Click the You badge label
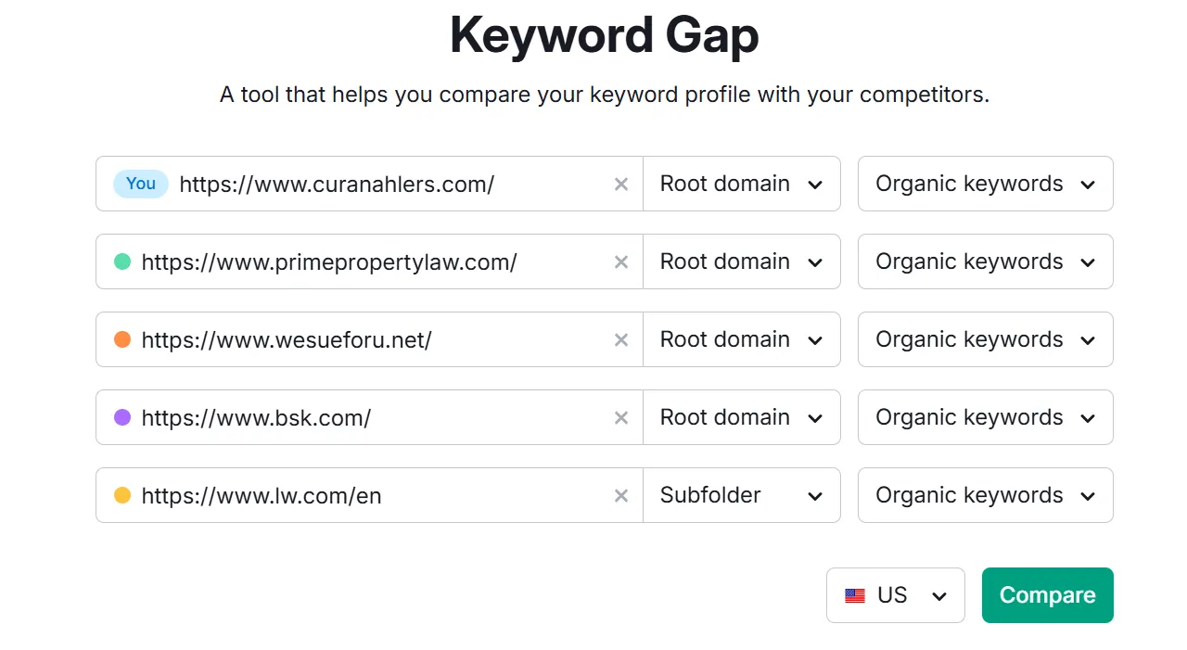This screenshot has height=650, width=1187. point(141,185)
